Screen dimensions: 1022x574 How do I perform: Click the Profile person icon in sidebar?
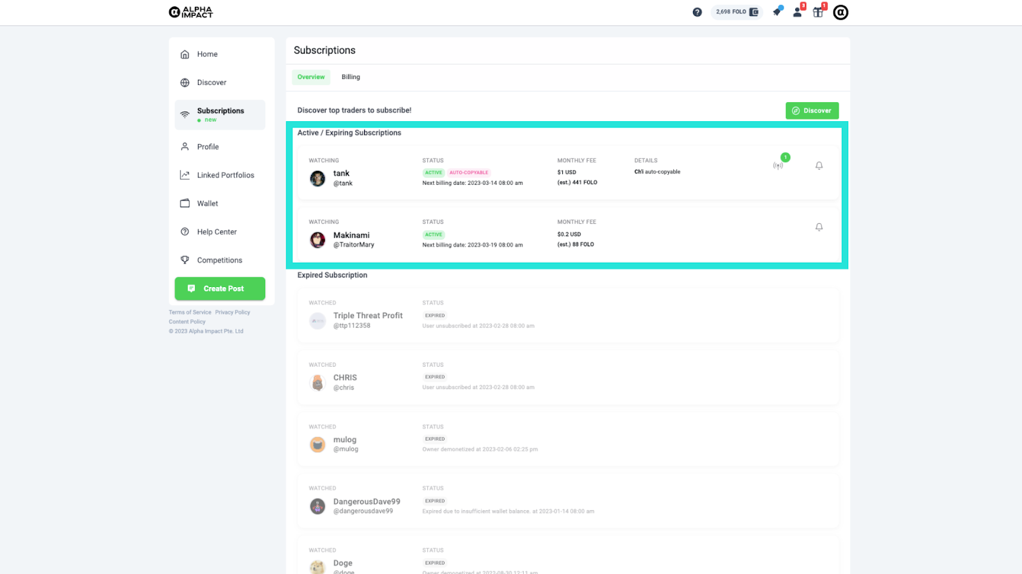coord(185,147)
